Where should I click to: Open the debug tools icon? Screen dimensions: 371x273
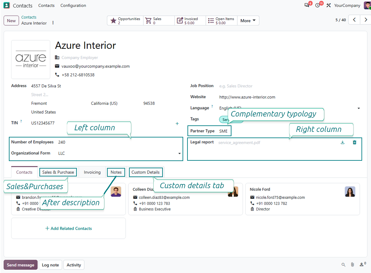tap(328, 5)
